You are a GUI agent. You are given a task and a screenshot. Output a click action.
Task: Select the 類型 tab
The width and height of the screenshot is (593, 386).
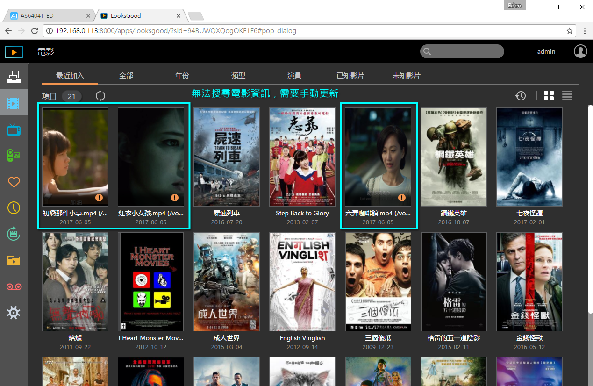pyautogui.click(x=238, y=76)
